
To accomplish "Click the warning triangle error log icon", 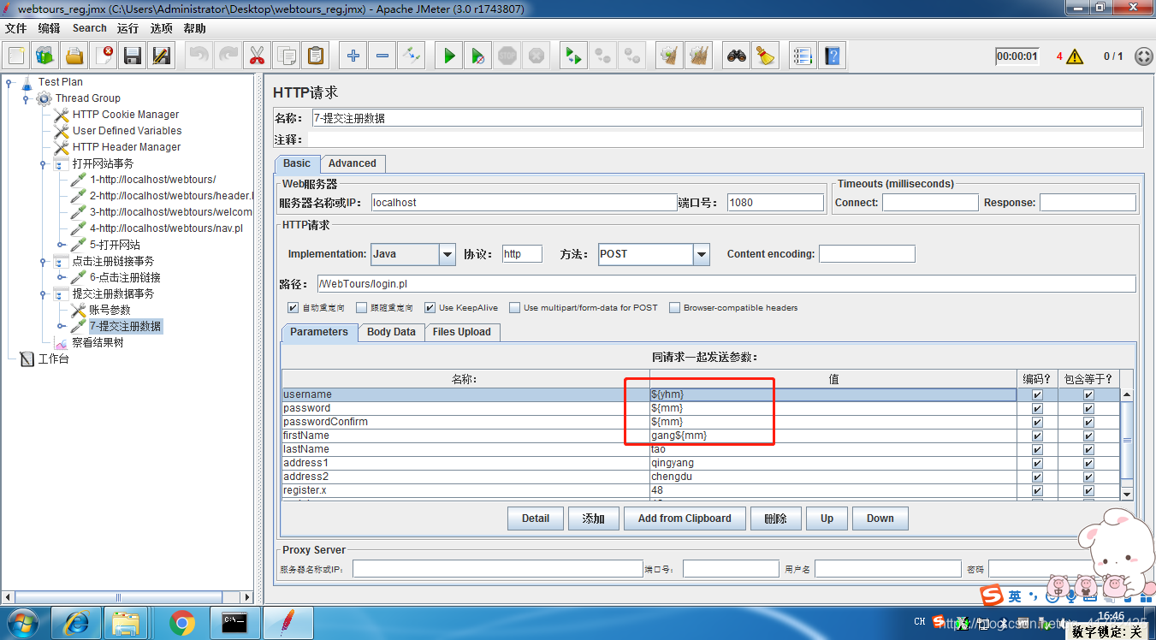I will click(x=1075, y=56).
